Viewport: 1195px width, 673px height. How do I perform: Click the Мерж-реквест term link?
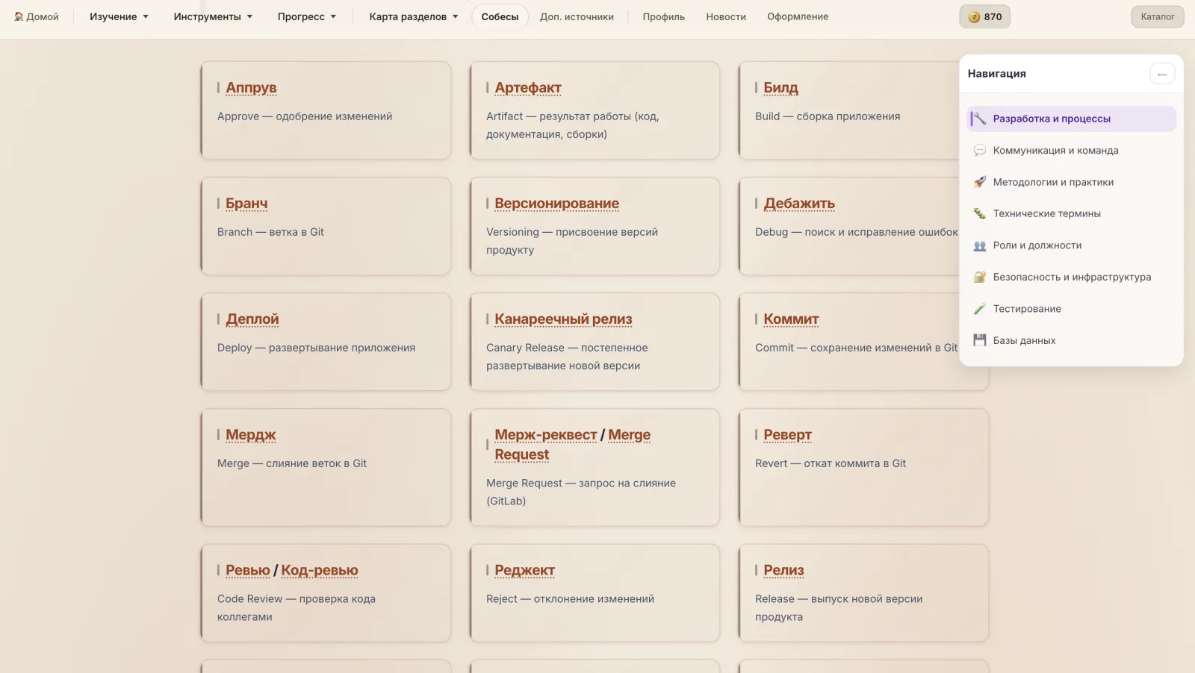(x=545, y=435)
